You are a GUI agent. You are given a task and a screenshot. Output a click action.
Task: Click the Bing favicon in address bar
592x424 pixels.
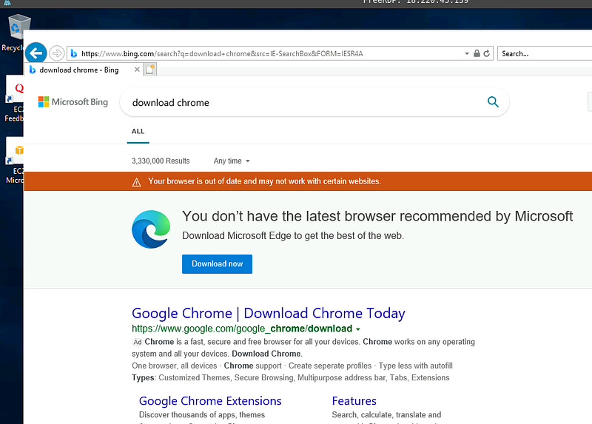[74, 53]
